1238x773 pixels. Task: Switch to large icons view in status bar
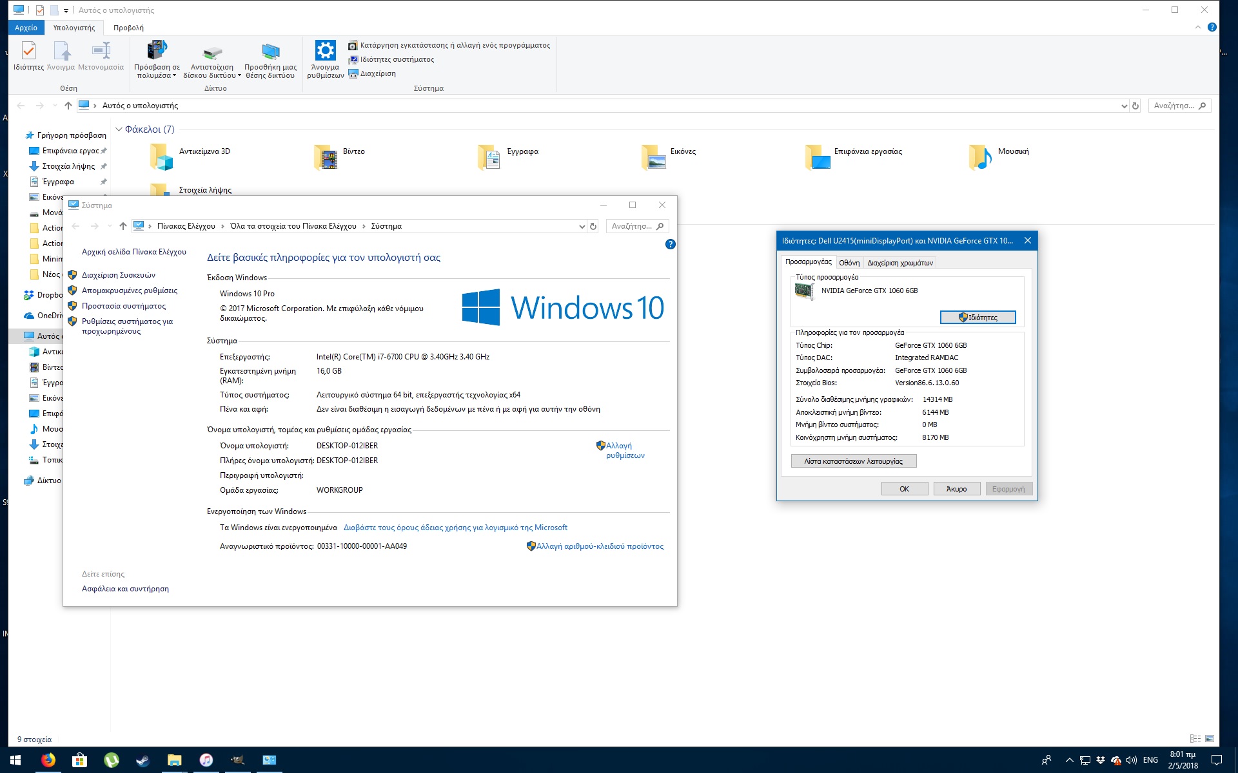pos(1210,739)
